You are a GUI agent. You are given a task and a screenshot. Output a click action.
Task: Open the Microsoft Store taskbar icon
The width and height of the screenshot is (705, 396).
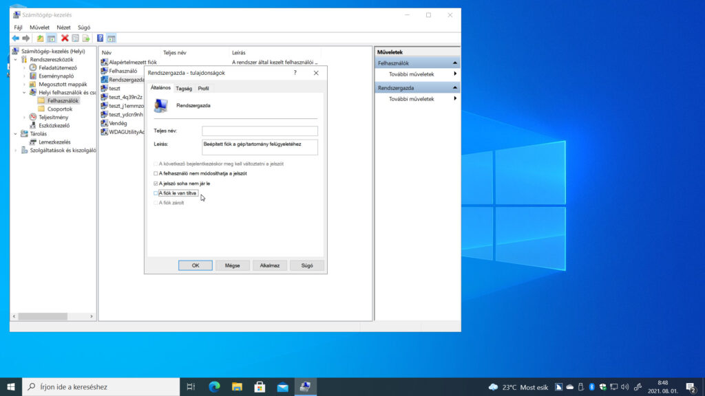(x=260, y=386)
